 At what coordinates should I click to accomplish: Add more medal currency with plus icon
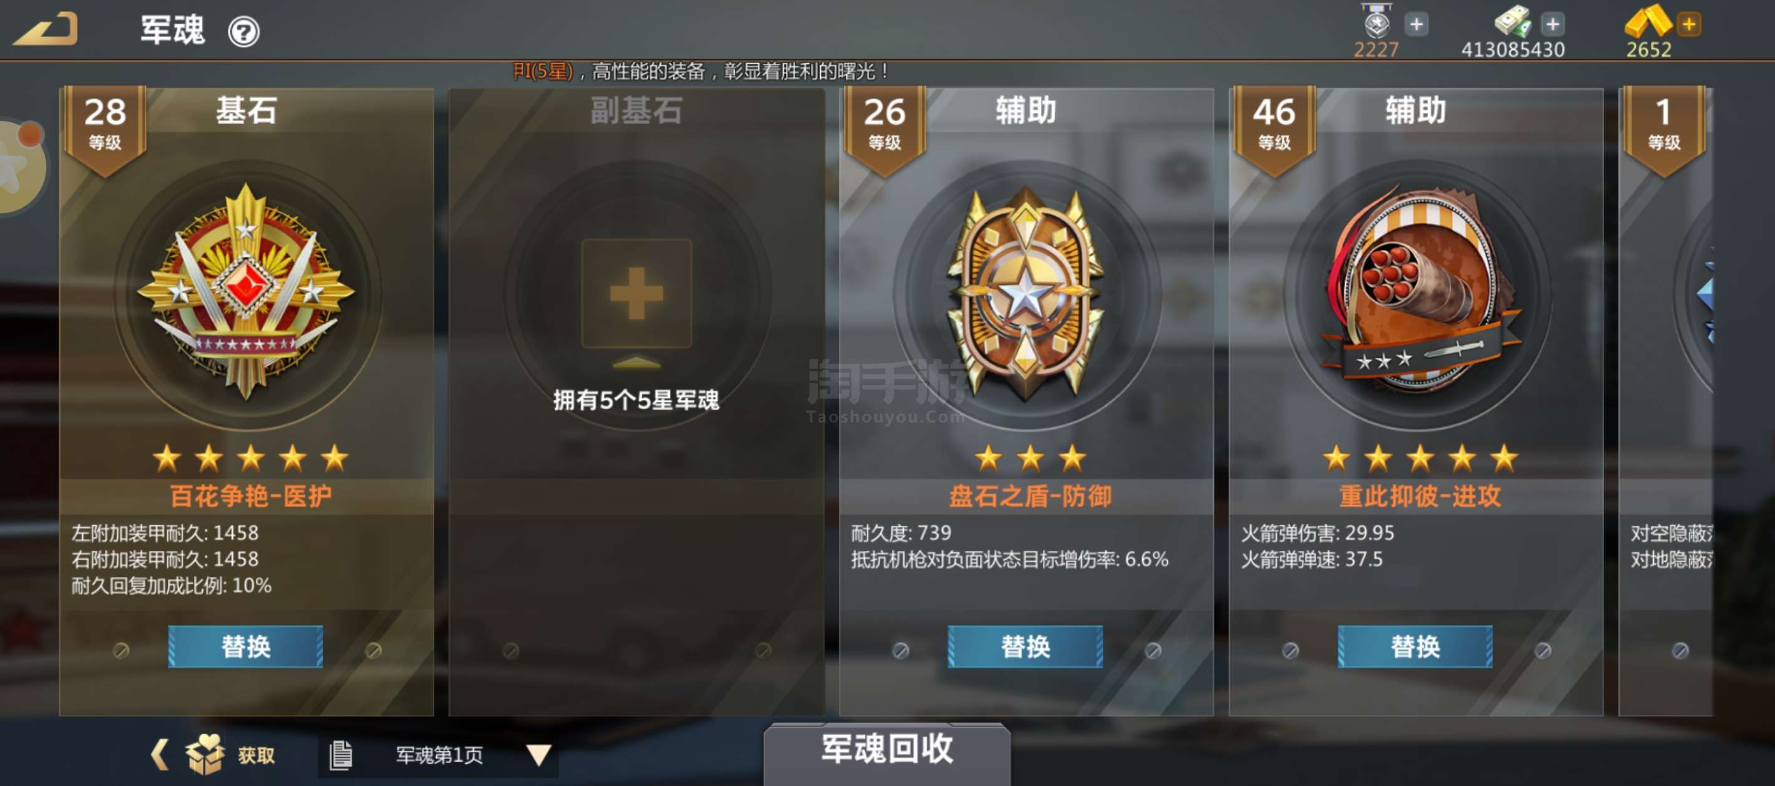(1416, 25)
